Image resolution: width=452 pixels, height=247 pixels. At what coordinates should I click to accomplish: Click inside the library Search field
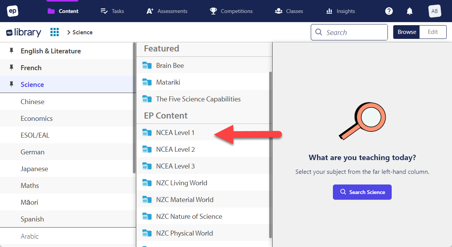pyautogui.click(x=349, y=32)
